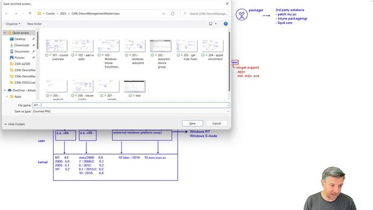The width and height of the screenshot is (373, 210).
Task: Open the 2306-DSDCloud folder in sidebar
Action: click(x=24, y=82)
